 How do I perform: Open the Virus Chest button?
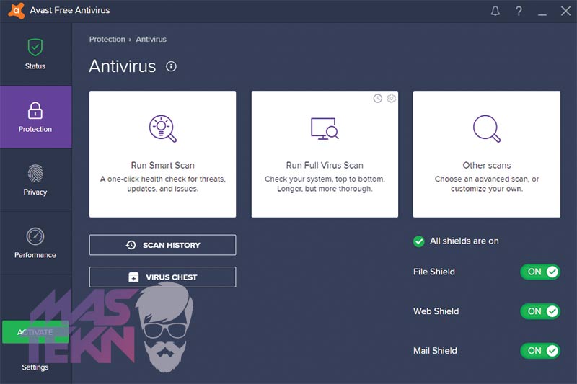[x=163, y=277]
